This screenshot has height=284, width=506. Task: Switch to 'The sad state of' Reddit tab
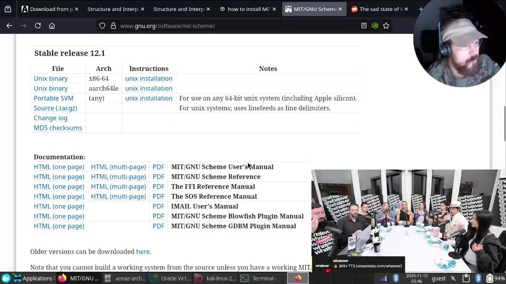click(x=379, y=9)
